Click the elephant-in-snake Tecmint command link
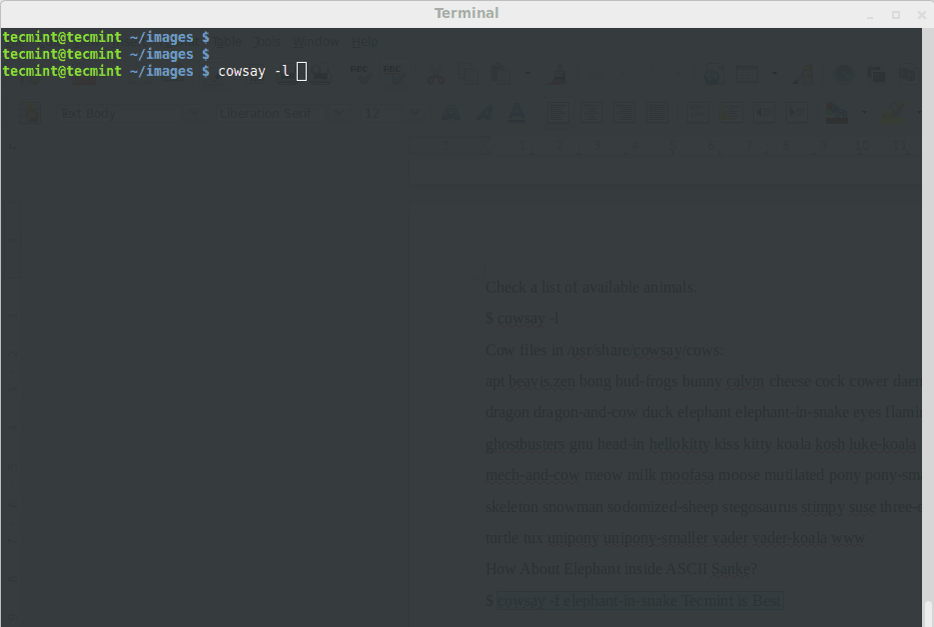934x627 pixels. point(639,600)
